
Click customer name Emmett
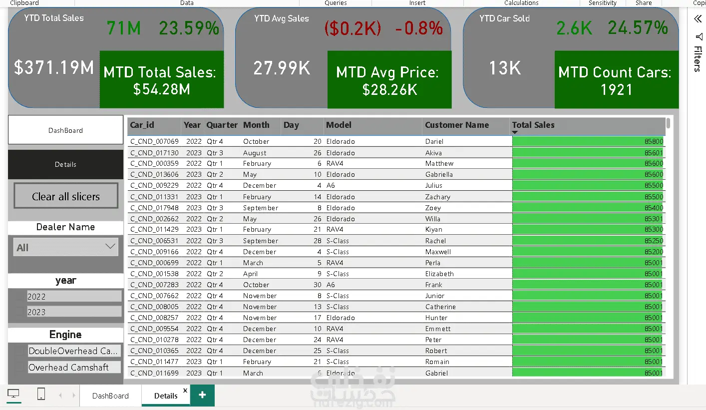[438, 329]
